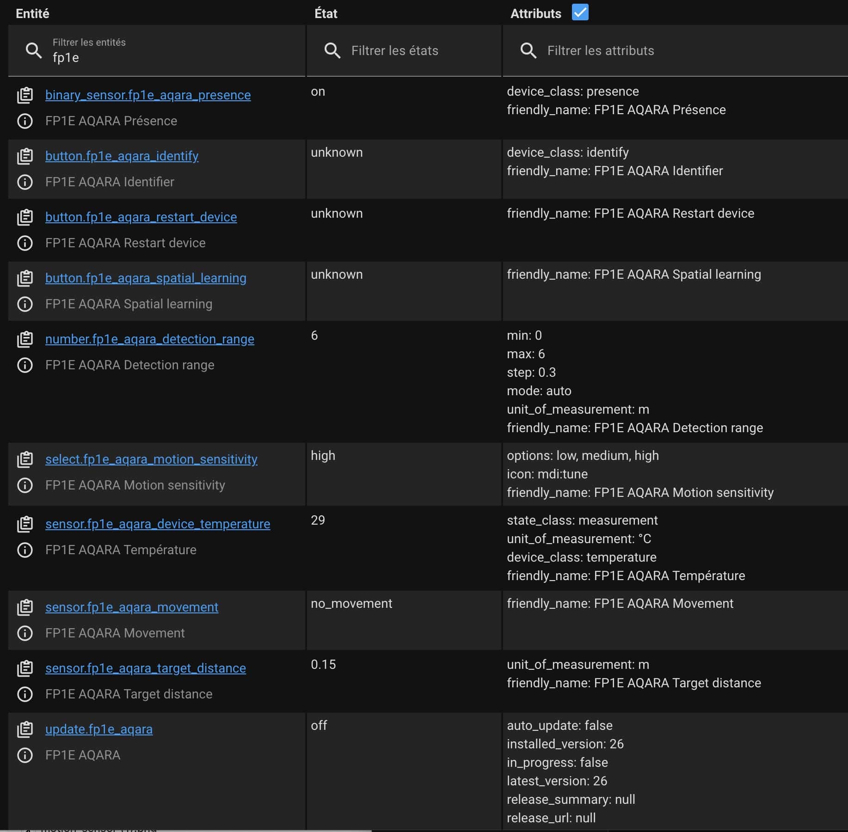Click 'options: low, medium, high' attribute
Screen dimensions: 848x832
pyautogui.click(x=583, y=456)
